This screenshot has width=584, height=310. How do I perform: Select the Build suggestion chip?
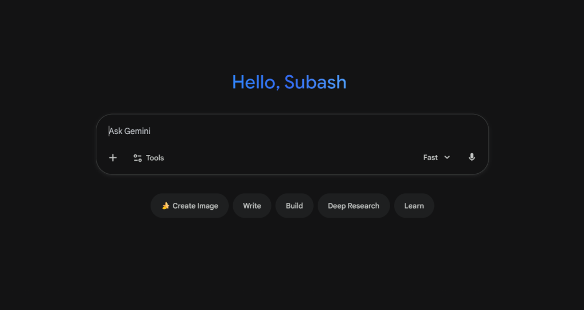pyautogui.click(x=294, y=206)
